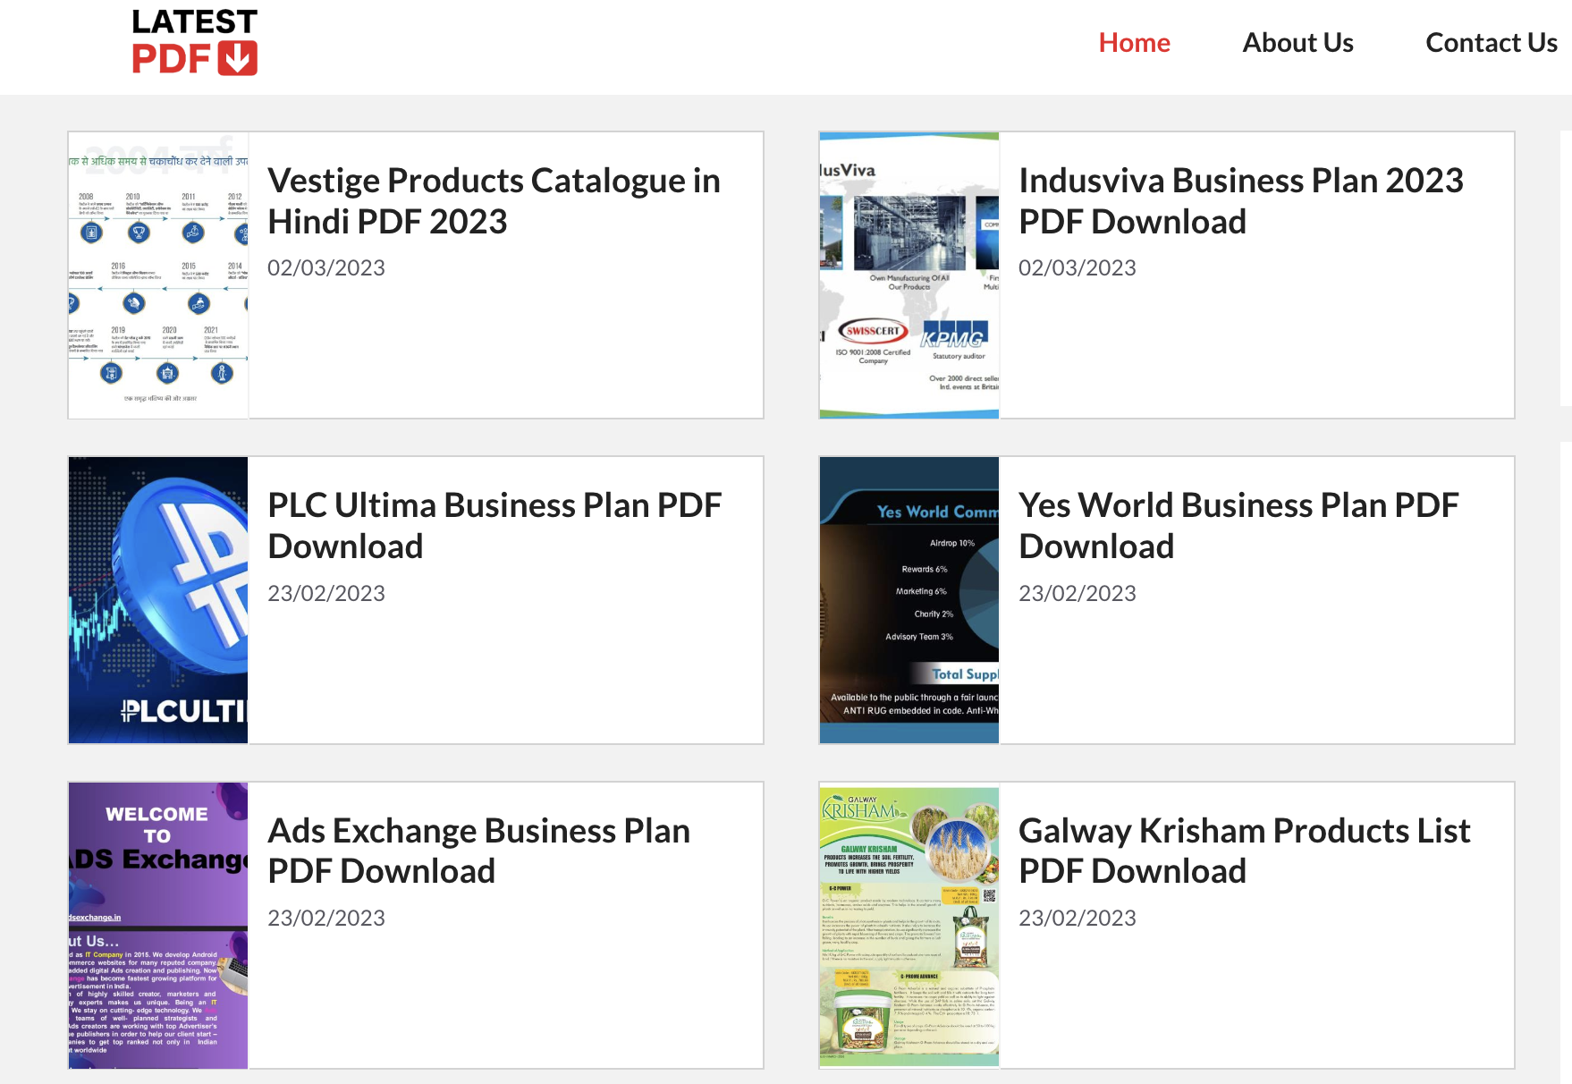Screen dimensions: 1572x1084
Task: Click the Galway Krisham products thumbnail
Action: pyautogui.click(x=909, y=926)
